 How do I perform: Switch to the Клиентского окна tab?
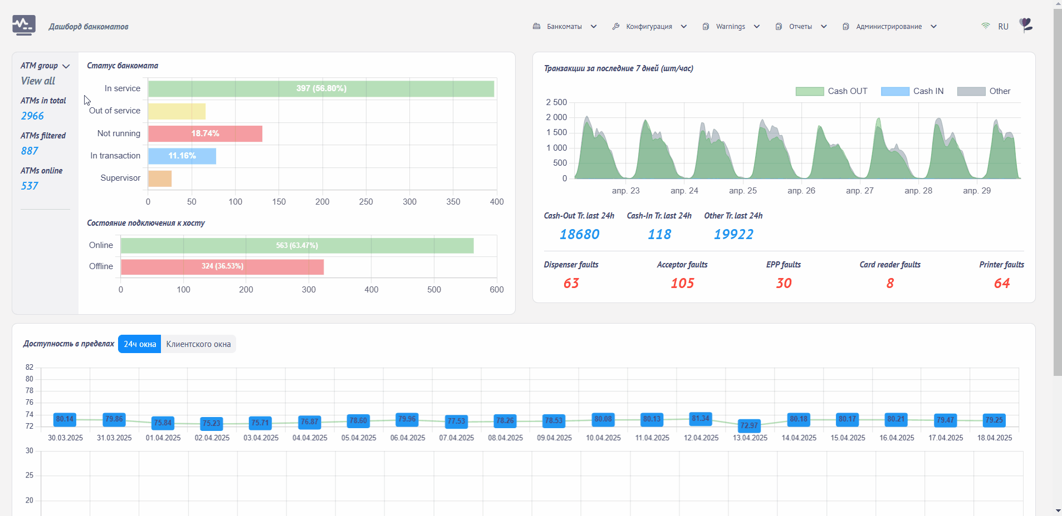pos(198,344)
